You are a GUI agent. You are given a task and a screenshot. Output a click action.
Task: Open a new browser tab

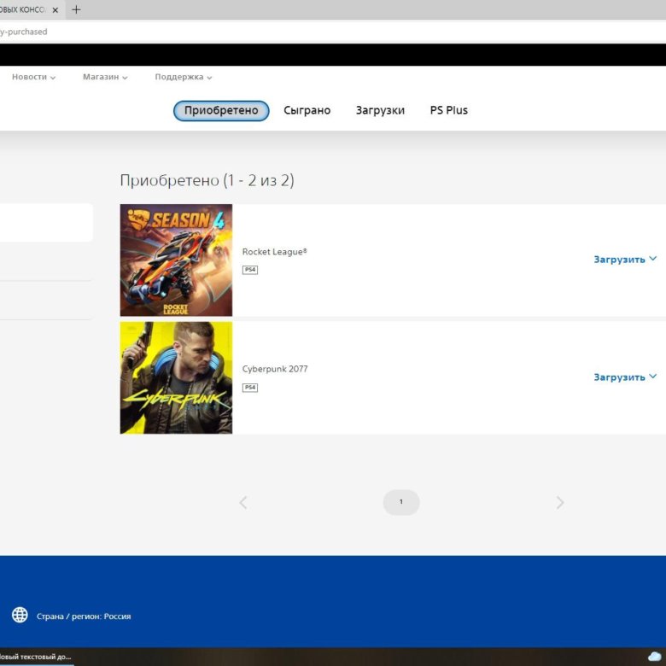[x=76, y=9]
